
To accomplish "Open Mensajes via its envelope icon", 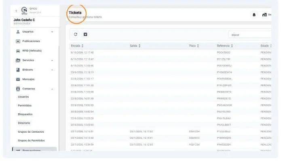I will tap(18, 79).
